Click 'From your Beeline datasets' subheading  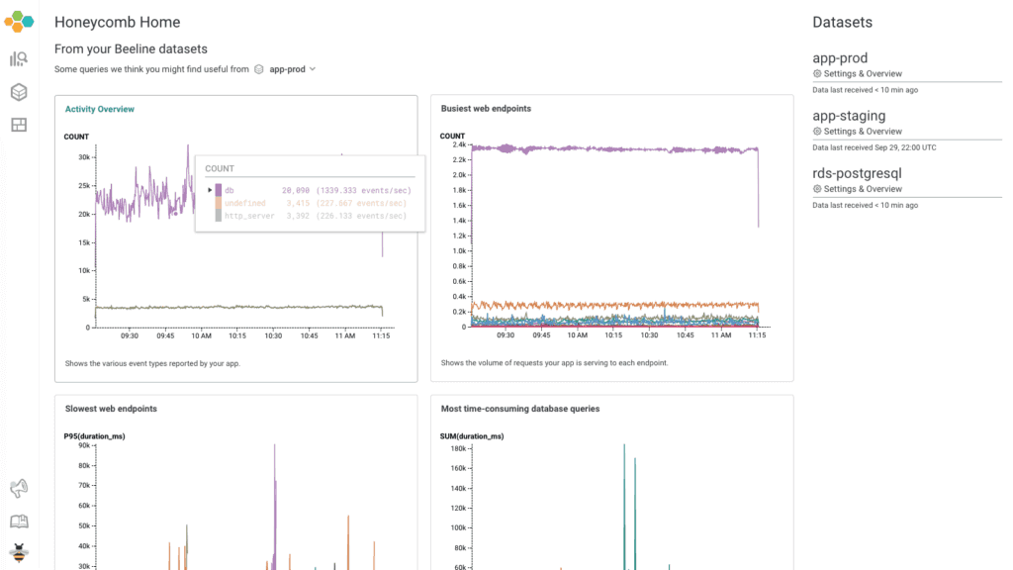[x=131, y=49]
